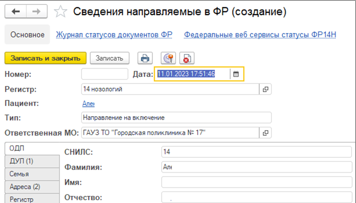Open the Регистр field selection button
This screenshot has height=203, width=356.
[266, 89]
